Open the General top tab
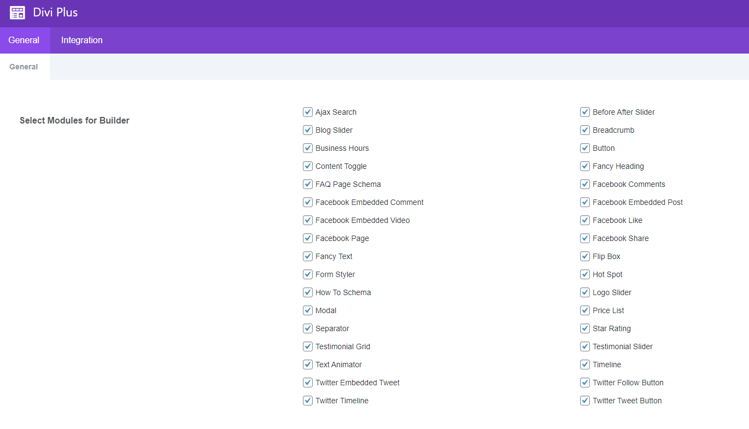749x429 pixels. click(x=24, y=40)
